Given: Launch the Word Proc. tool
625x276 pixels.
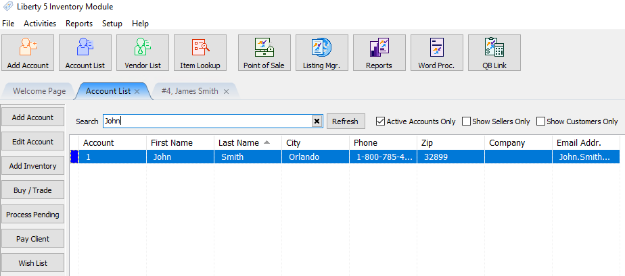Looking at the screenshot, I should [x=436, y=53].
